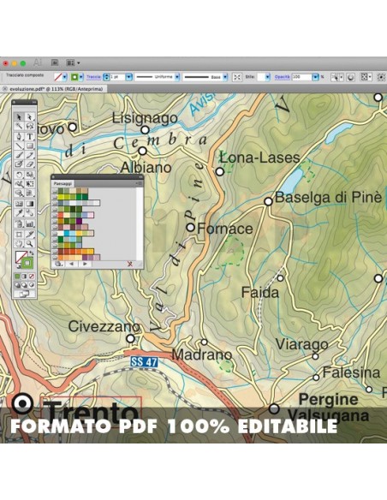The width and height of the screenshot is (387, 500).
Task: Open green stroke color dropdown in control bar
Action: point(81,77)
